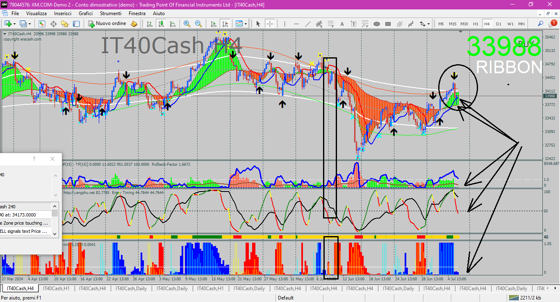This screenshot has width=560, height=302.
Task: Select the Fibonacci retracement tool
Action: (x=331, y=24)
